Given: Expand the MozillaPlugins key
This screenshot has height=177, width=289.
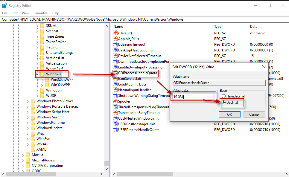Looking at the screenshot, I should pos(23,161).
